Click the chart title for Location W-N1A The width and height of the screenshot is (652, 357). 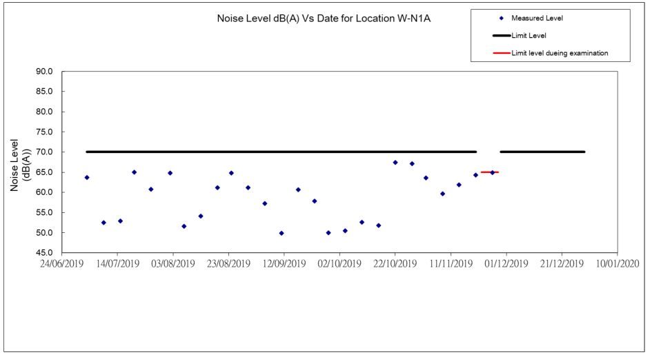[326, 18]
